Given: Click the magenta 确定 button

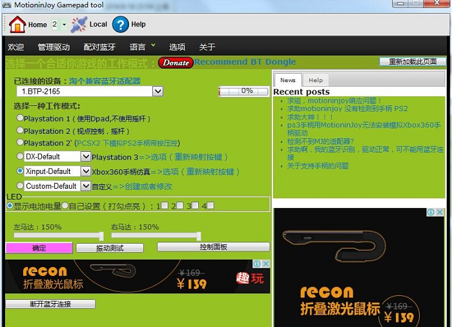Looking at the screenshot, I should (39, 248).
